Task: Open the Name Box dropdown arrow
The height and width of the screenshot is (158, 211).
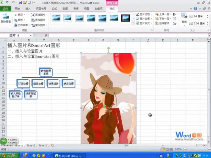Action: pos(31,35)
